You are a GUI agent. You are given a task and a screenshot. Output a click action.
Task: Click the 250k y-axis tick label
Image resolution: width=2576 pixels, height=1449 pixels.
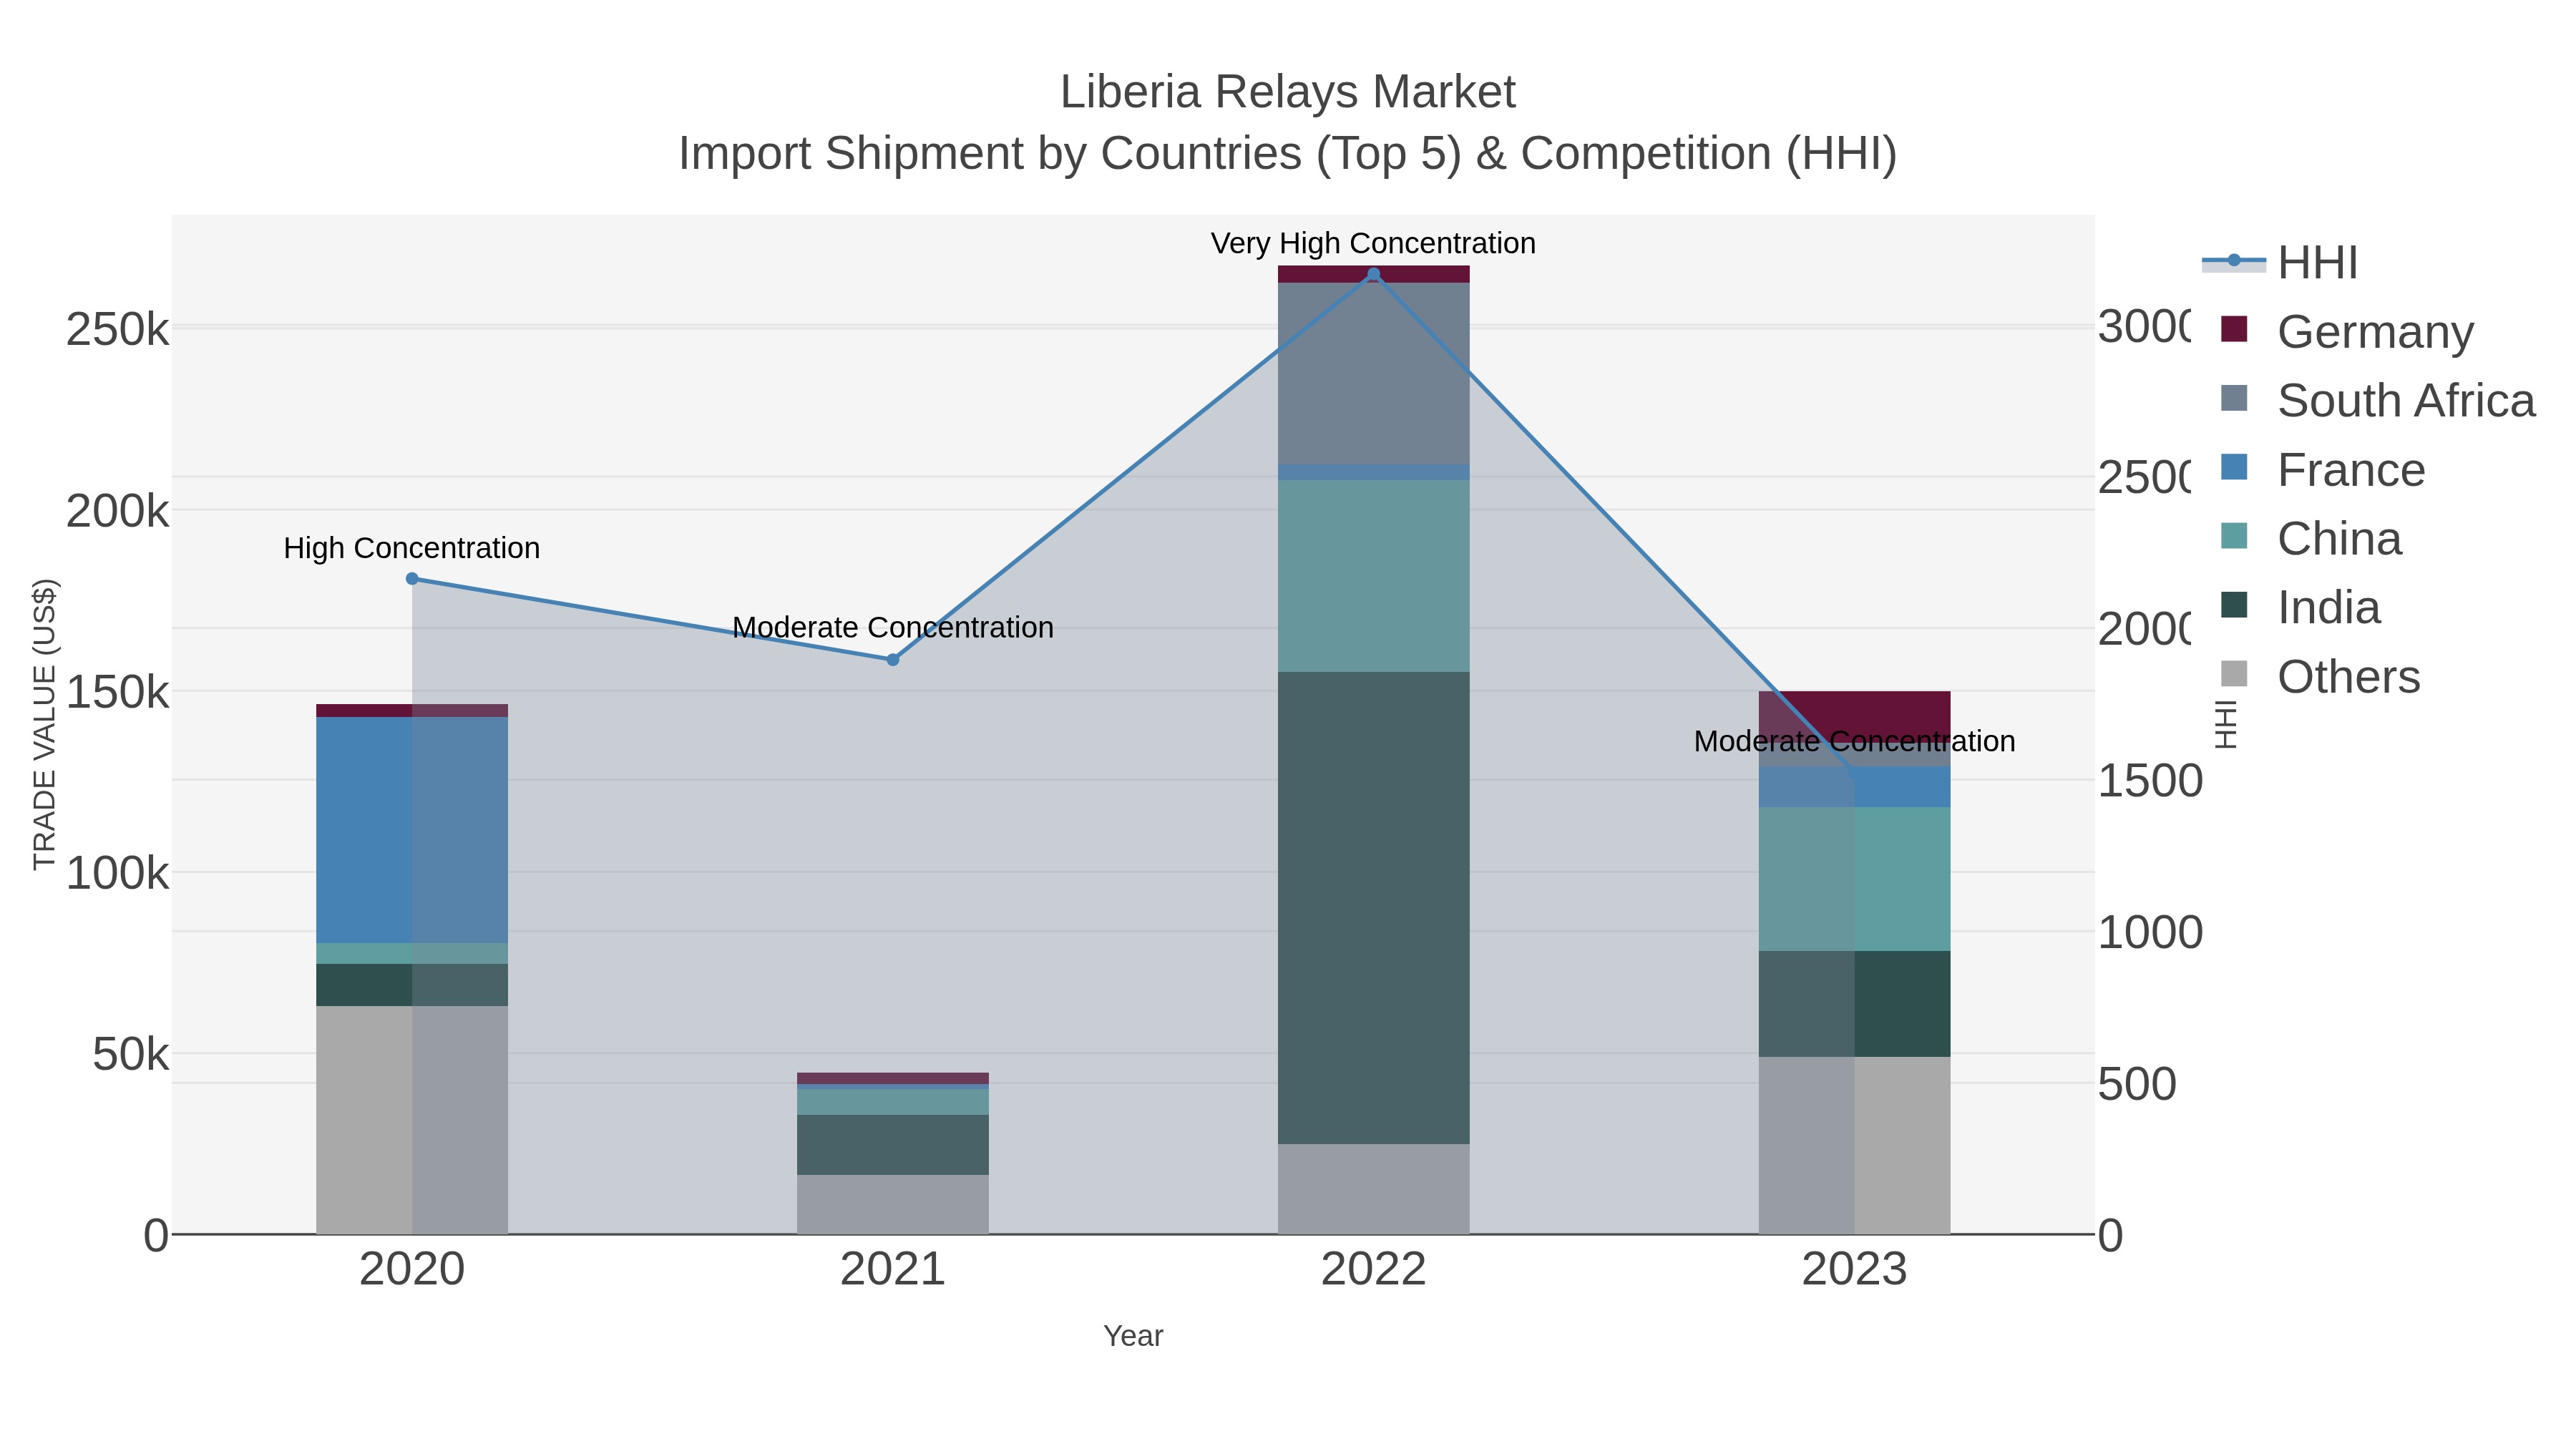click(118, 329)
